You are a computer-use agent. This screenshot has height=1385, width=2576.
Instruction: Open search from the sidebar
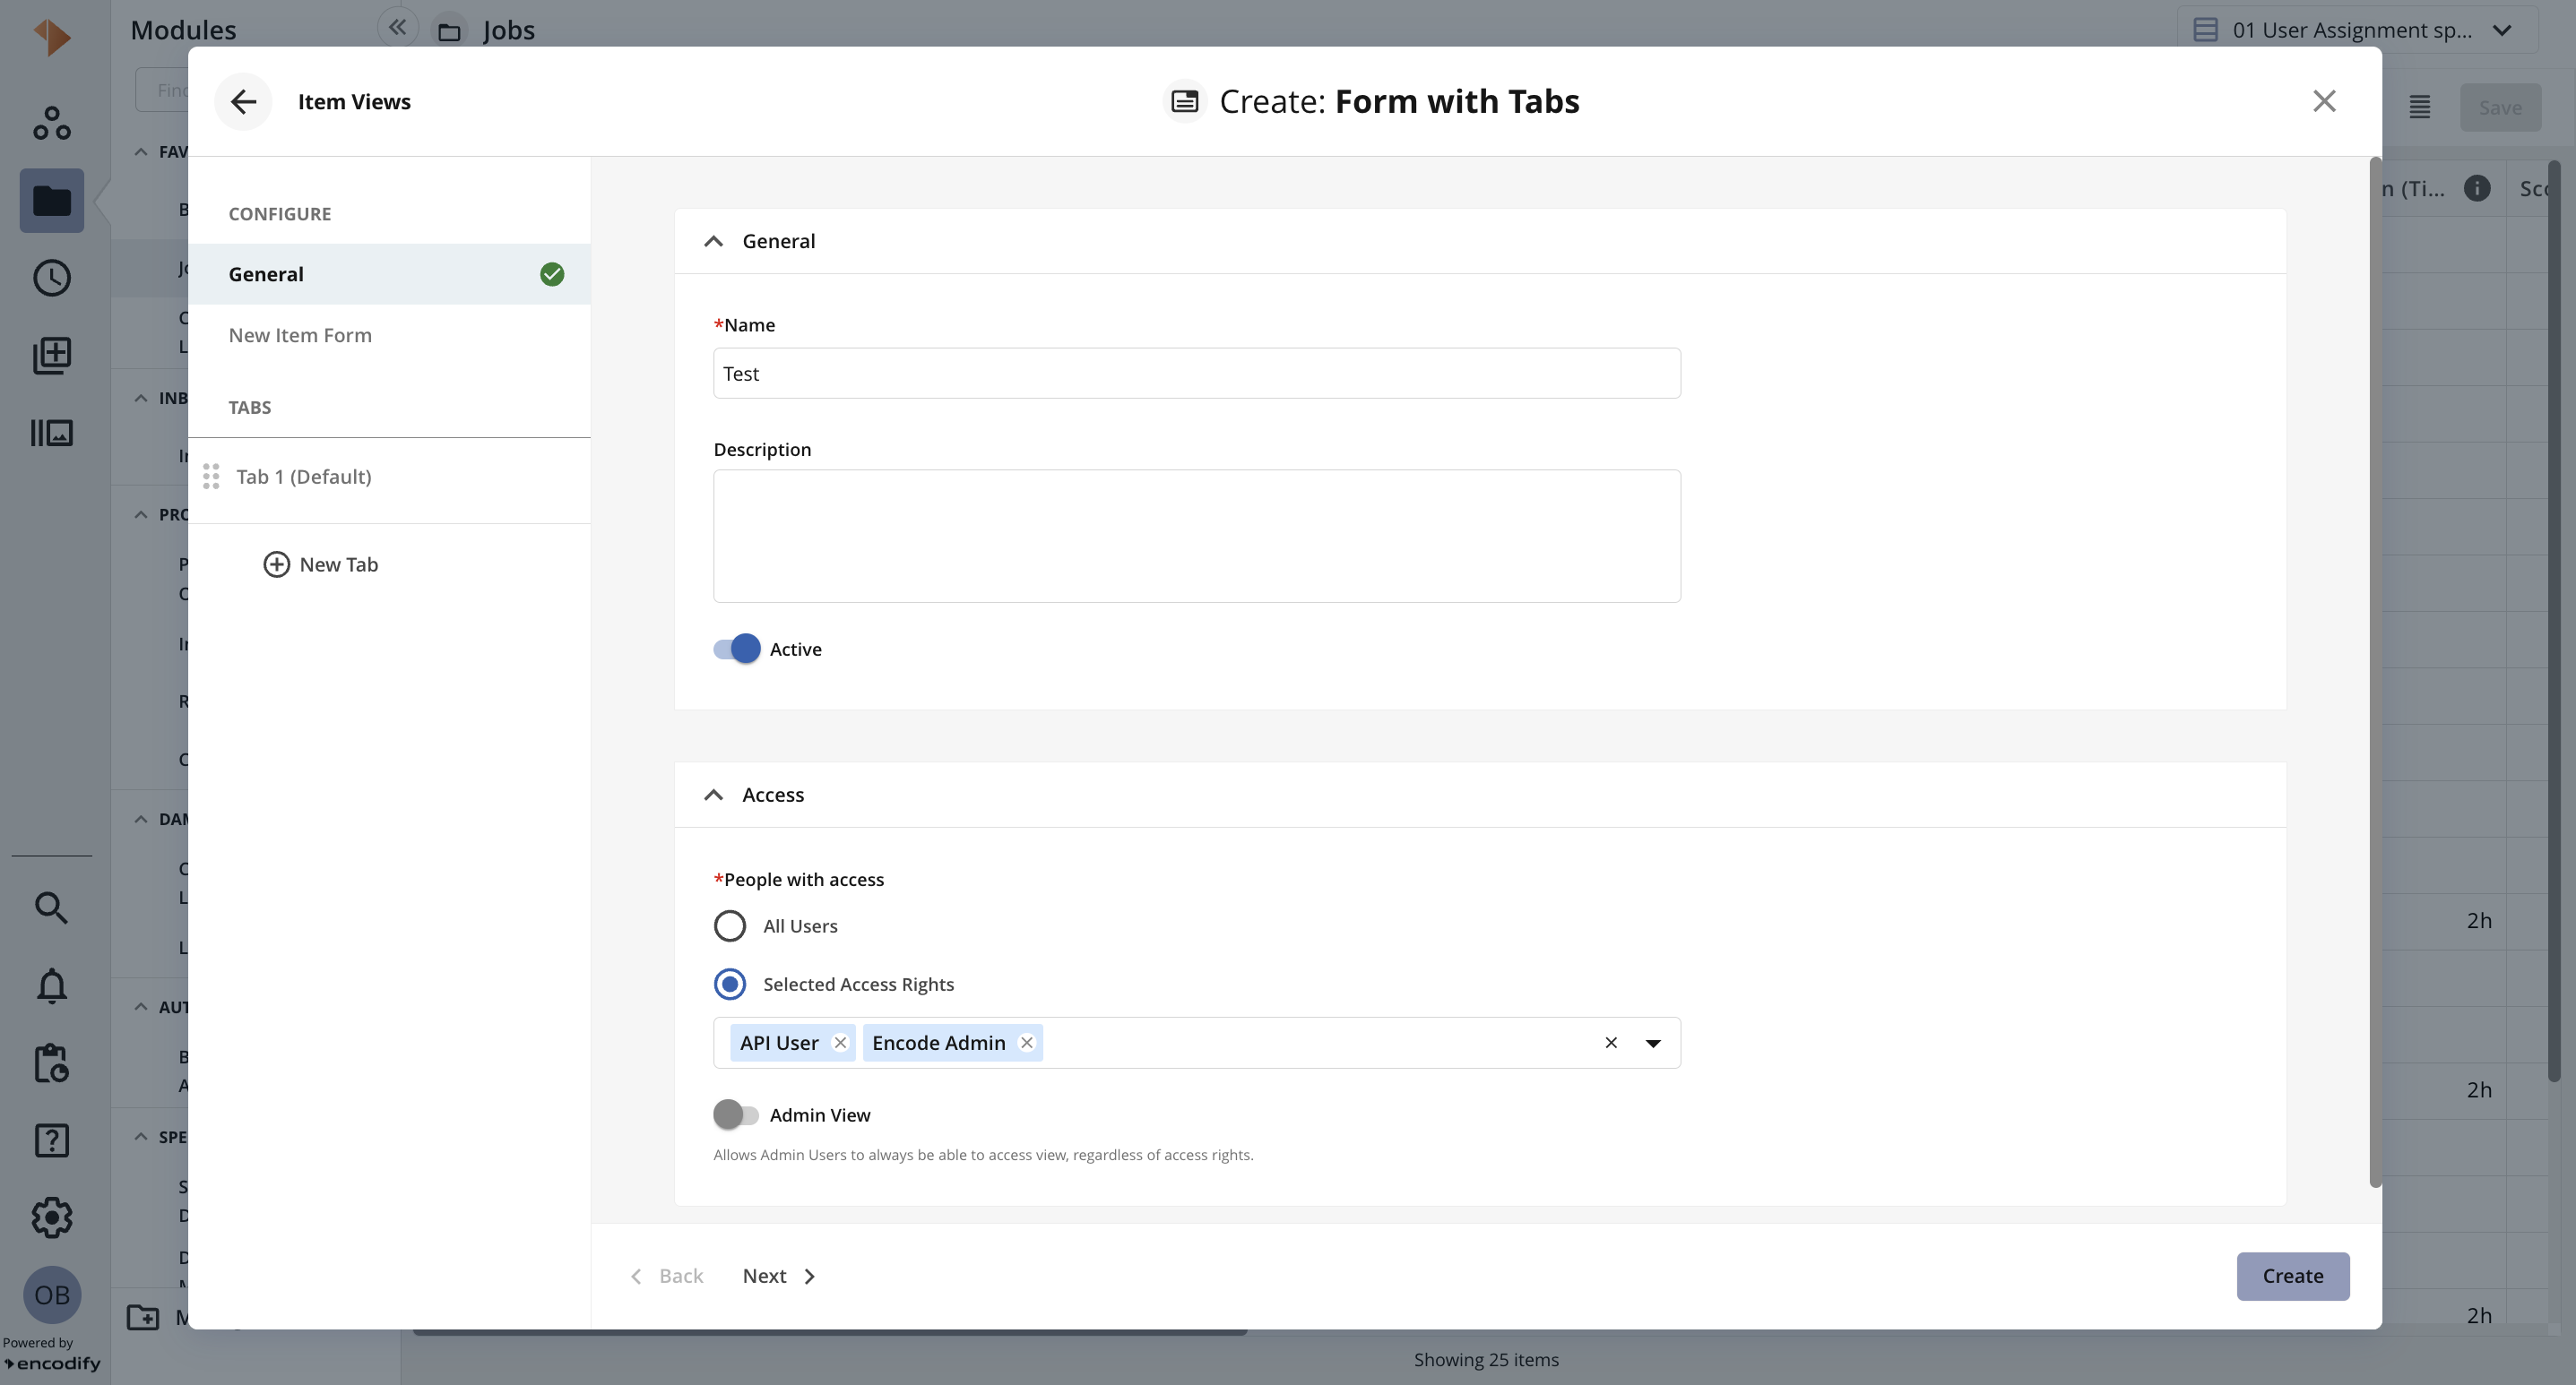tap(51, 908)
